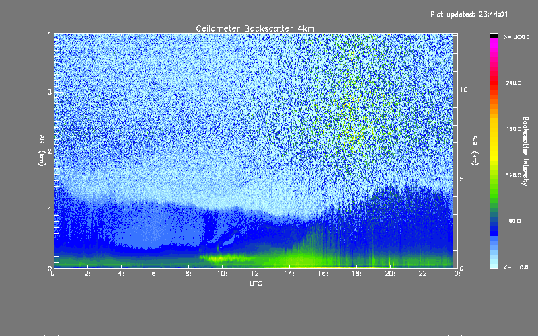The height and width of the screenshot is (336, 538).
Task: Click the "180.0" colorbar label
Action: click(x=514, y=129)
